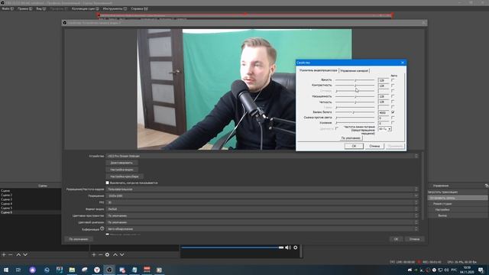Expand the Разрешение 1920x1080 dropdown
This screenshot has width=489, height=275.
click(262, 196)
